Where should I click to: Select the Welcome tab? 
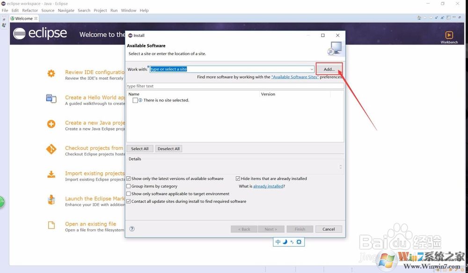pos(24,19)
